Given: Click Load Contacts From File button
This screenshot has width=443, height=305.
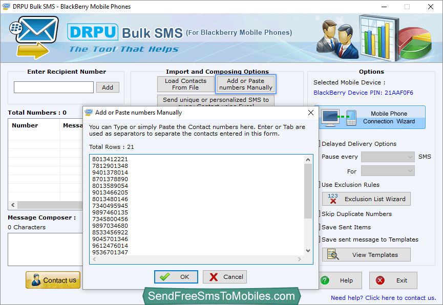Looking at the screenshot, I should pyautogui.click(x=185, y=84).
